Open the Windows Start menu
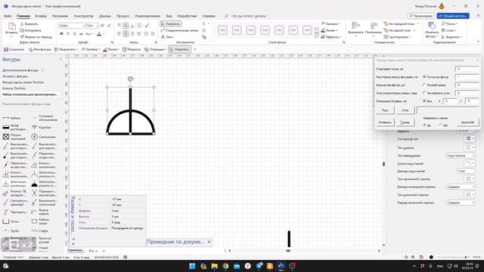The height and width of the screenshot is (272, 484). (x=192, y=266)
